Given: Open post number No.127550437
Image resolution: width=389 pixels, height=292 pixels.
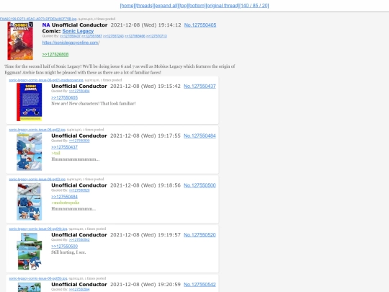Looking at the screenshot, I should click(x=200, y=87).
